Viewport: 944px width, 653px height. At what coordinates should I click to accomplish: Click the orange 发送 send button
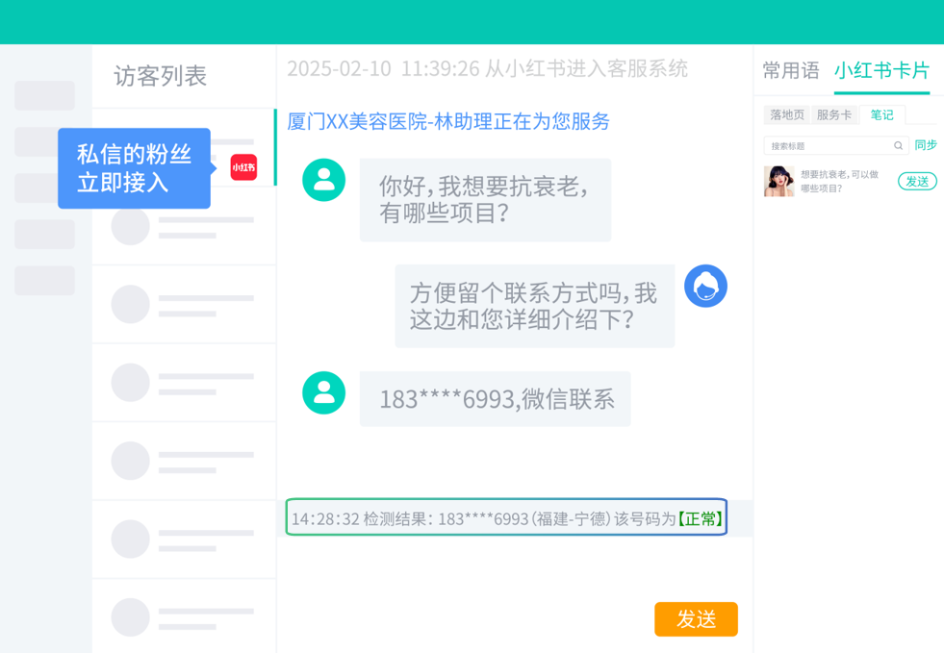[696, 618]
